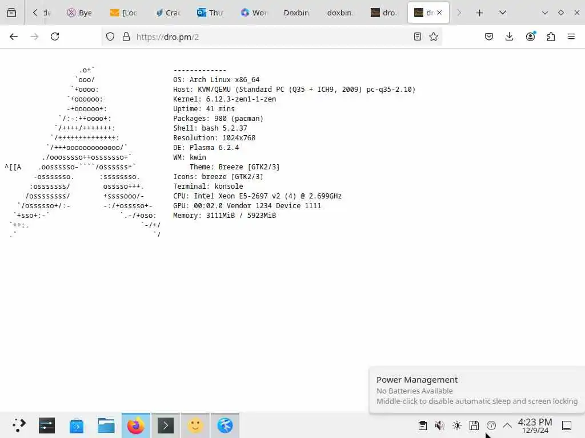Open the disks and devices tray icon
This screenshot has height=438, width=585.
pyautogui.click(x=474, y=425)
